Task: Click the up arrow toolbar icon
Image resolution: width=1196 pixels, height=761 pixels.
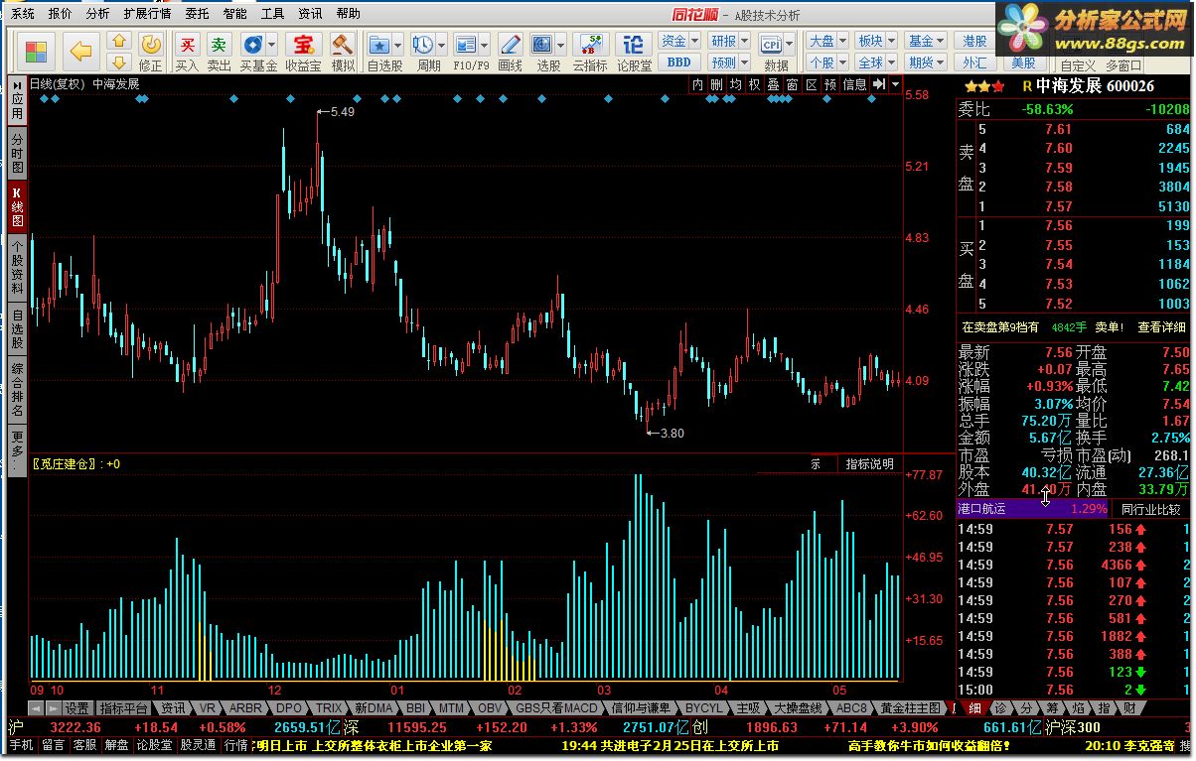Action: point(119,42)
